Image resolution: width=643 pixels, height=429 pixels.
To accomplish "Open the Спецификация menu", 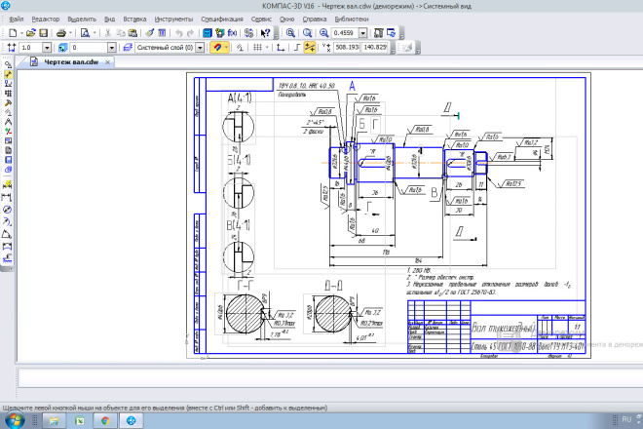I will point(222,19).
